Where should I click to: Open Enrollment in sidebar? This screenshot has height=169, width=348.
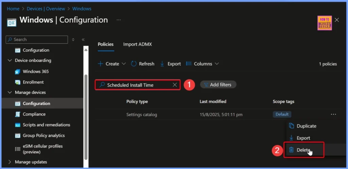pyautogui.click(x=33, y=82)
